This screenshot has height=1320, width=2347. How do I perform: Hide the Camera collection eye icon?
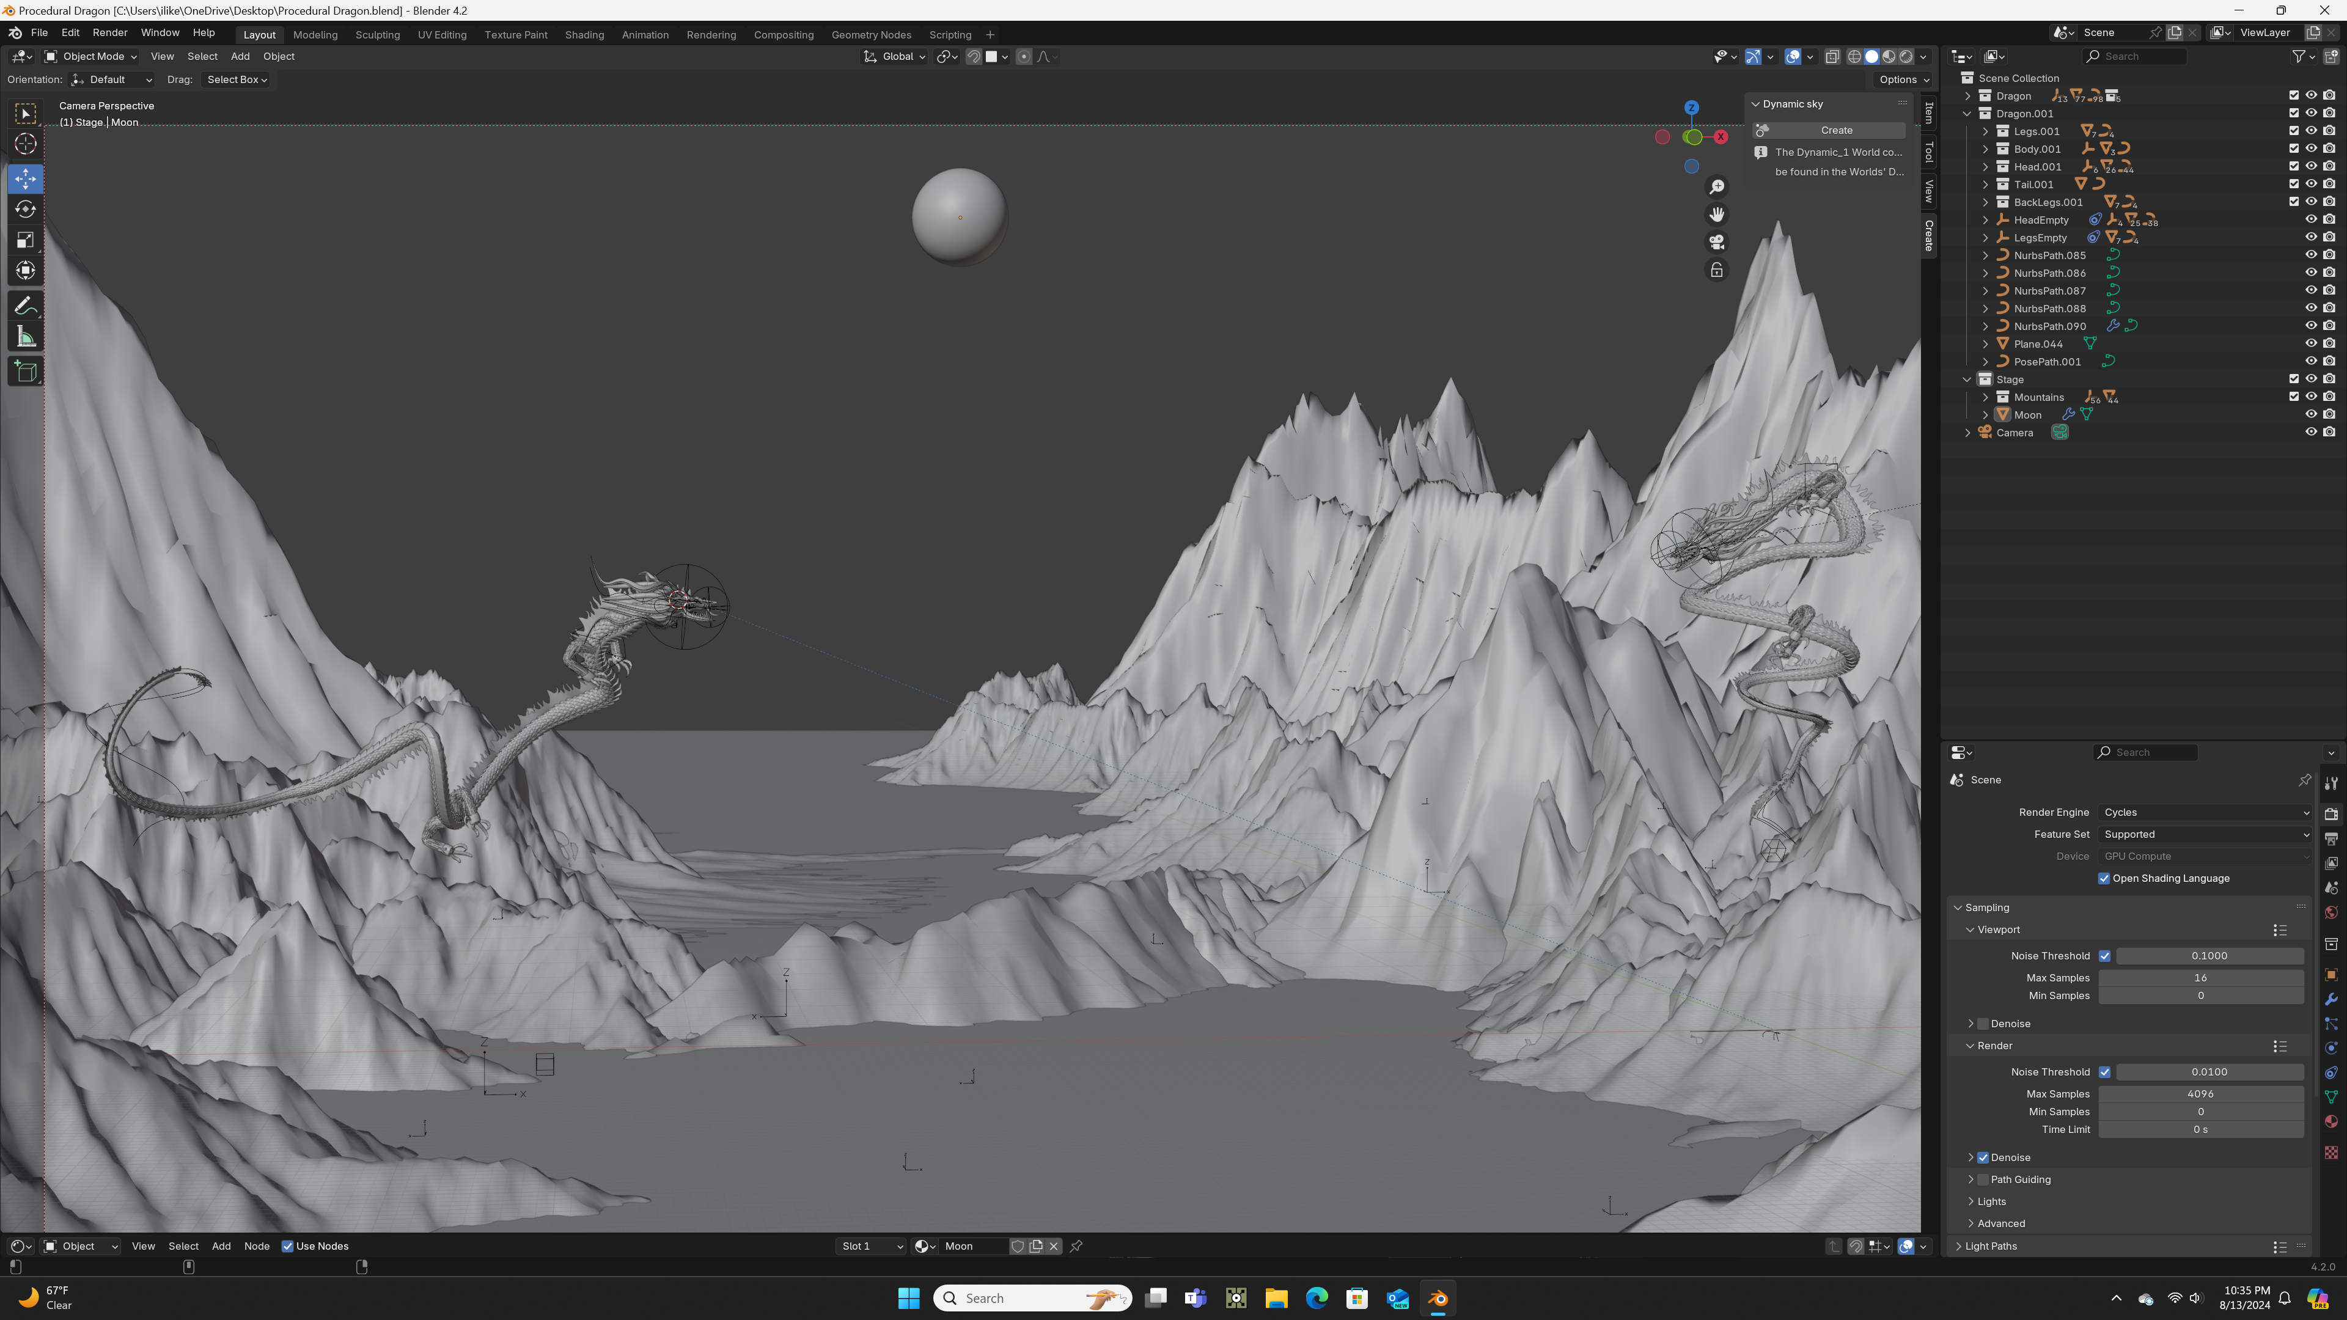[2310, 433]
